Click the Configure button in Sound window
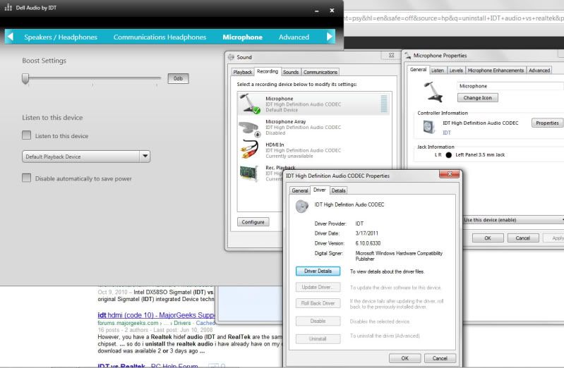 pyautogui.click(x=253, y=222)
